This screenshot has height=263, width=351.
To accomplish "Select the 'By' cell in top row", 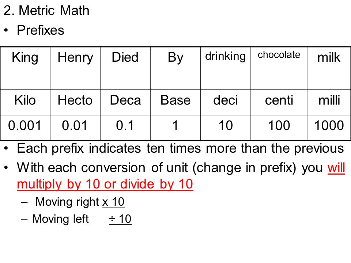I will (175, 68).
